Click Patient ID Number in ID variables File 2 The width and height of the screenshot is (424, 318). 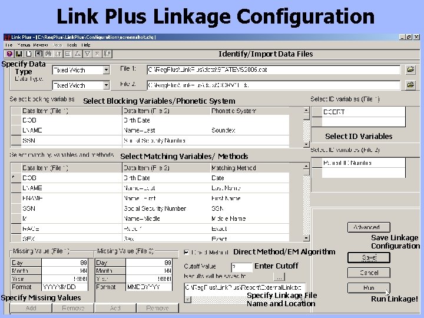click(363, 163)
